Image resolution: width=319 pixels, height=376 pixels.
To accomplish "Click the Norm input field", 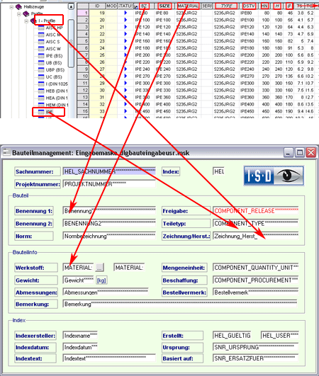I will click(x=109, y=236).
